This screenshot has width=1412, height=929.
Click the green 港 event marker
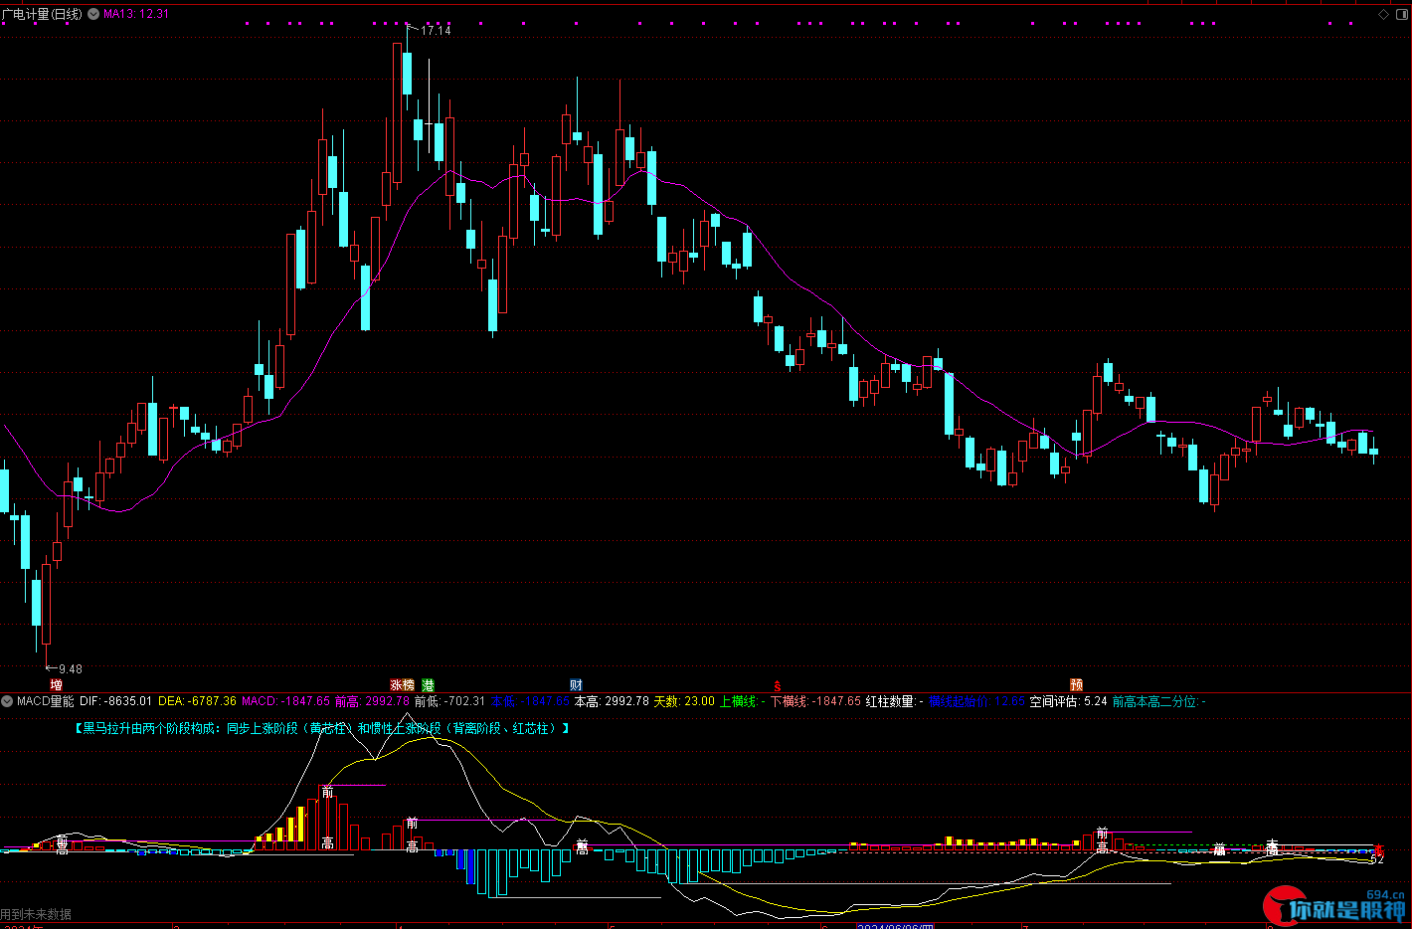429,685
